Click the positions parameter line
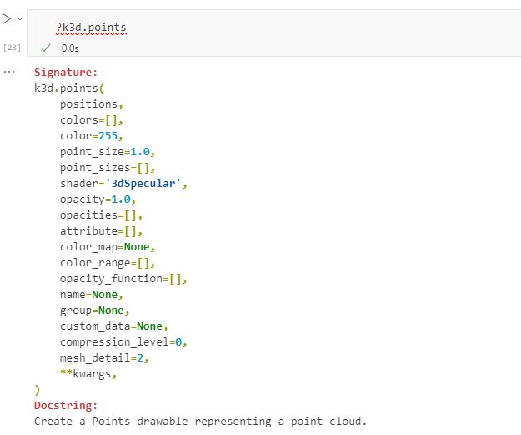This screenshot has width=521, height=435. click(x=92, y=104)
